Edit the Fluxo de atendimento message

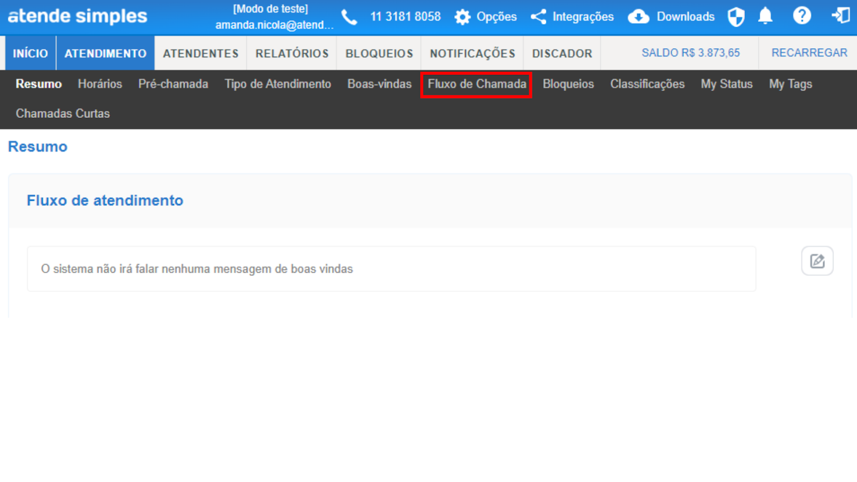[817, 261]
